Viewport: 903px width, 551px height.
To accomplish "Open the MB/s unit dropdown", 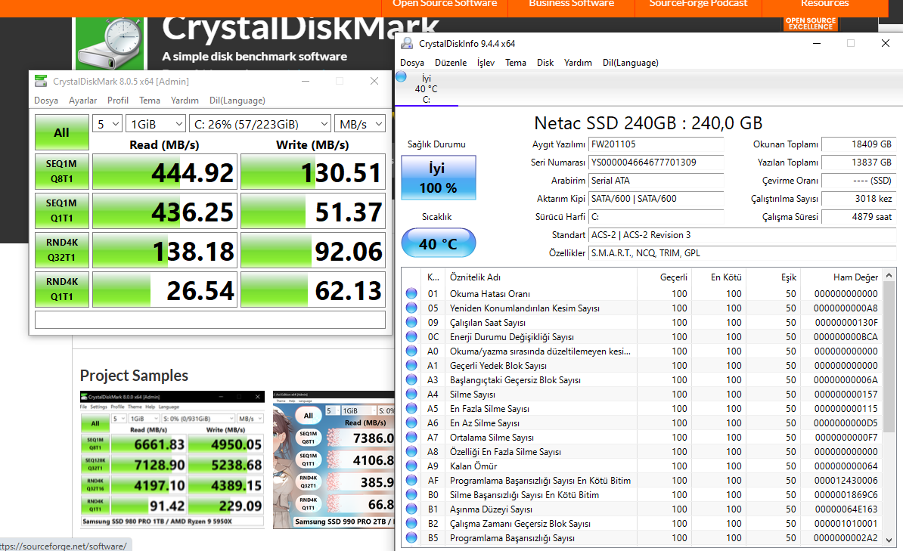I will (x=360, y=124).
